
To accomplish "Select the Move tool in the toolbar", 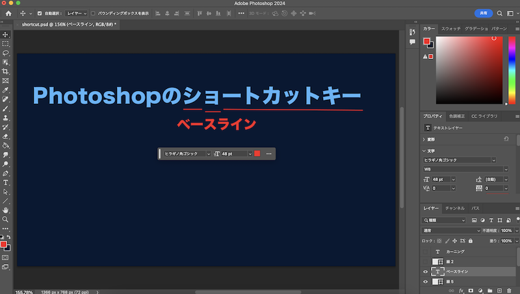I will coord(5,34).
